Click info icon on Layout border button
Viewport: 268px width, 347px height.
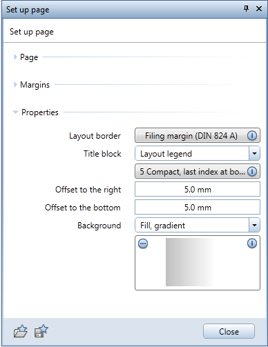(252, 136)
